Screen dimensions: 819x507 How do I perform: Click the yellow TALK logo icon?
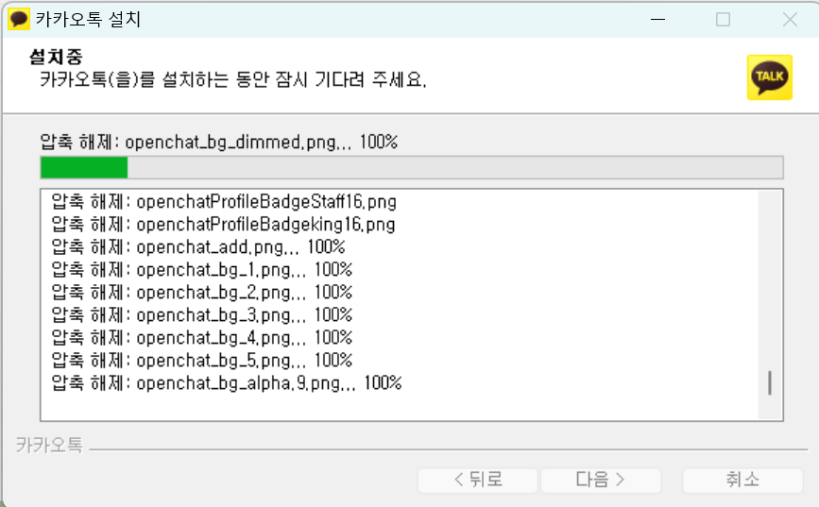(769, 77)
